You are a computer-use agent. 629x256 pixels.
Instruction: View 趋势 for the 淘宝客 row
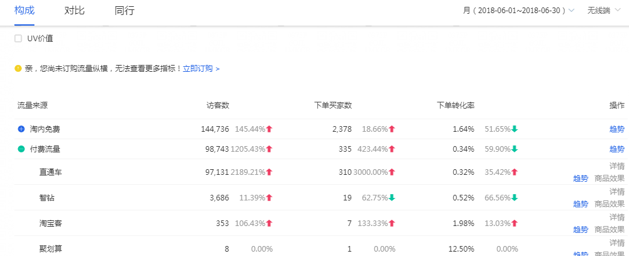pos(580,229)
